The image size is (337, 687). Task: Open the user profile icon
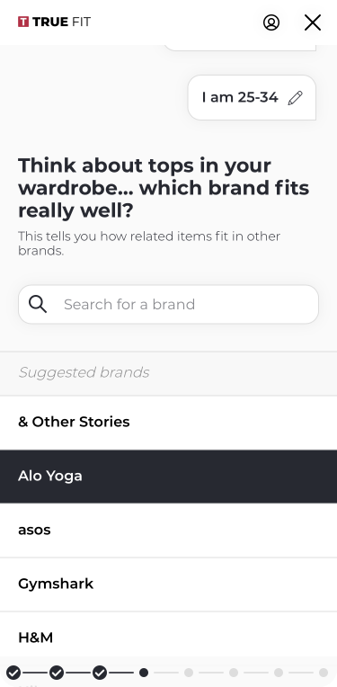(271, 22)
